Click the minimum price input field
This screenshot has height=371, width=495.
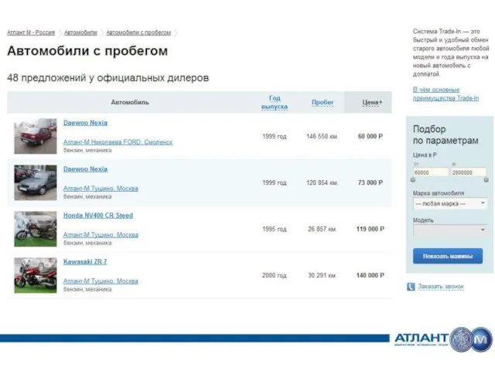(431, 172)
